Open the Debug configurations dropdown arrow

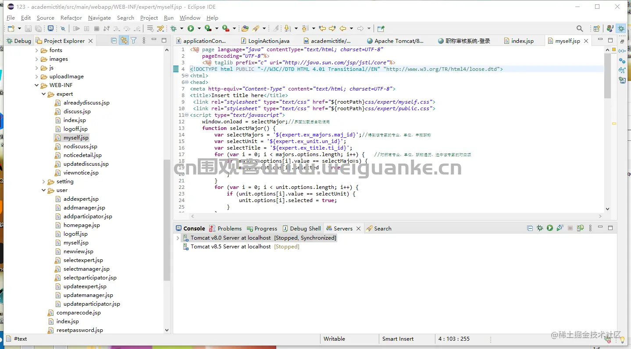[x=182, y=28]
